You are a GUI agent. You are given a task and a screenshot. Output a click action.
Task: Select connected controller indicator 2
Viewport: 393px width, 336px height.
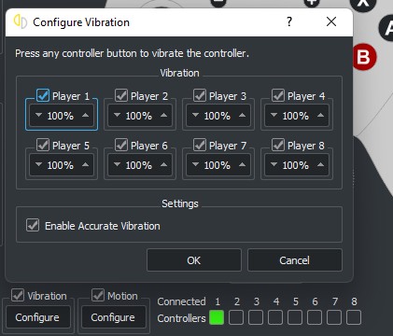point(236,317)
